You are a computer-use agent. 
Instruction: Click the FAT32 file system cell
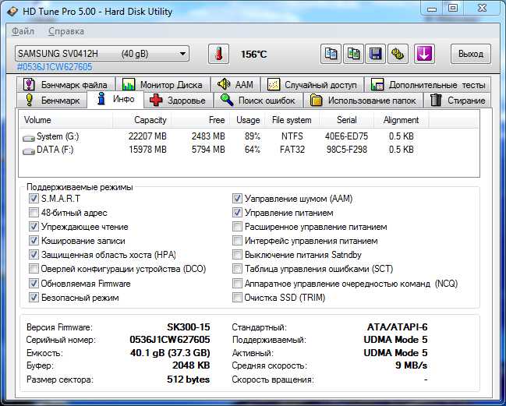(x=292, y=150)
